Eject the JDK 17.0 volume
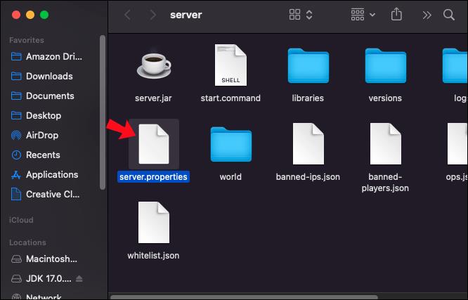 [79, 278]
